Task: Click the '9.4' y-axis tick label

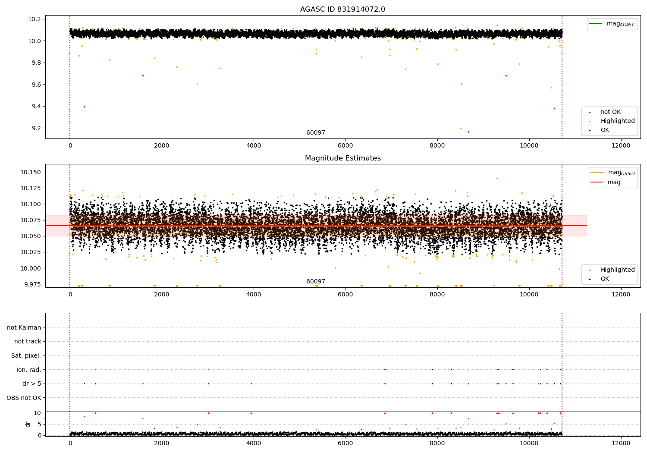Action: [x=37, y=107]
